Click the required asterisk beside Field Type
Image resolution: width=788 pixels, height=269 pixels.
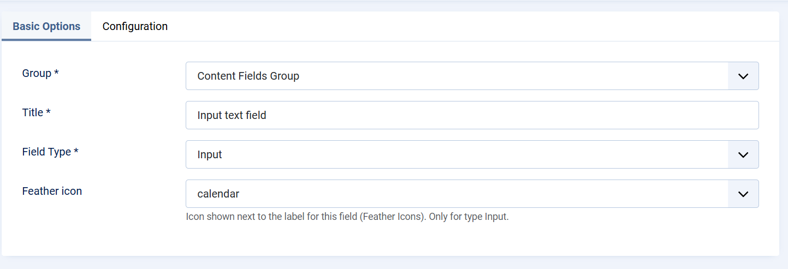[x=76, y=152]
